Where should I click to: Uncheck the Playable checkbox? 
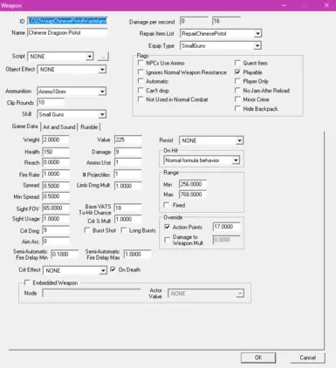click(x=237, y=72)
